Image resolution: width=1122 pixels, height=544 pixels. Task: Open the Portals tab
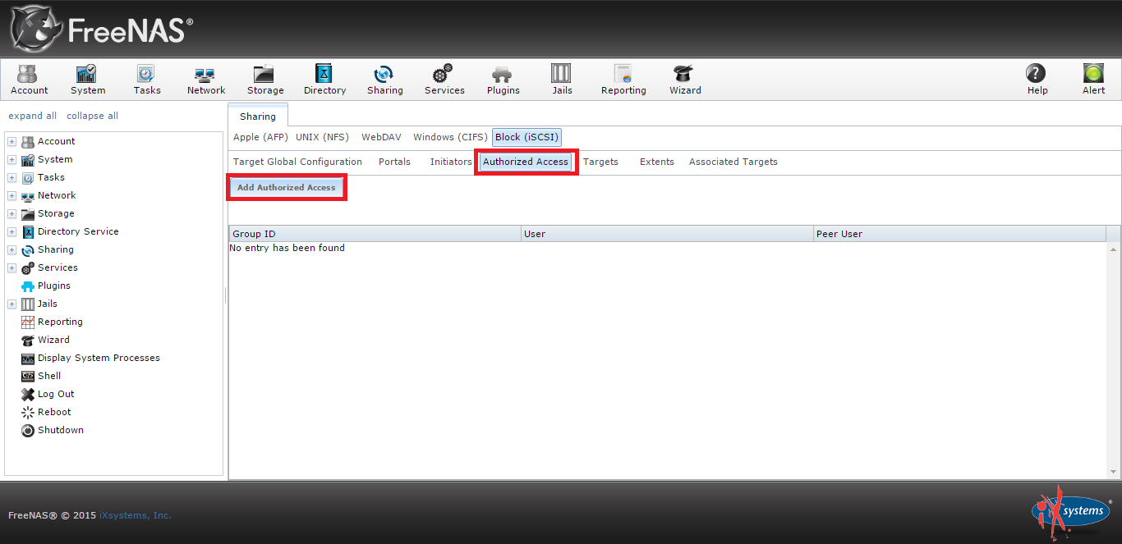tap(394, 162)
